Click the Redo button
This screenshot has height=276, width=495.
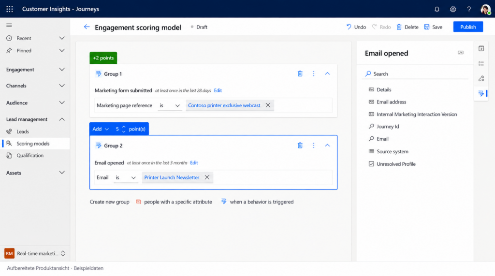click(x=381, y=27)
